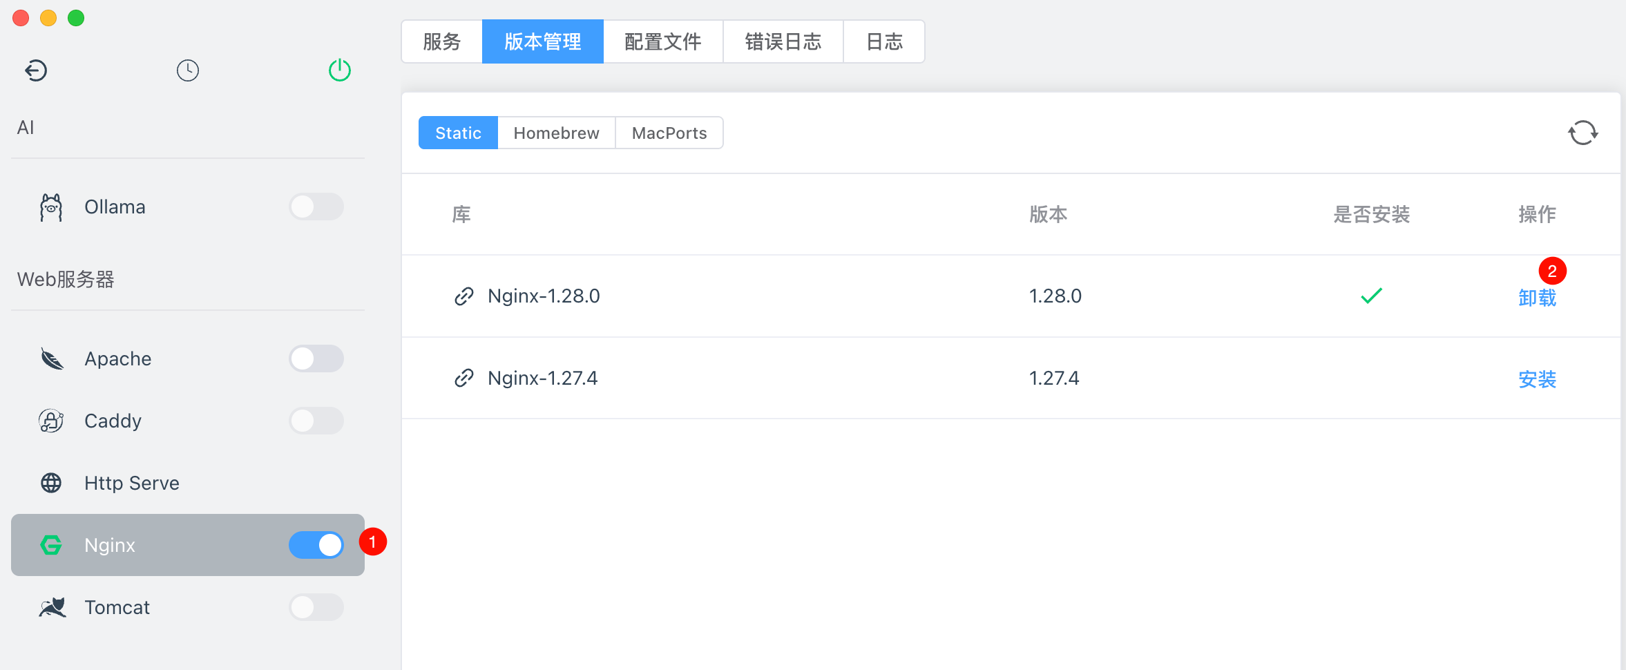Turn off the Nginx toggle
Viewport: 1626px width, 670px height.
tap(316, 545)
